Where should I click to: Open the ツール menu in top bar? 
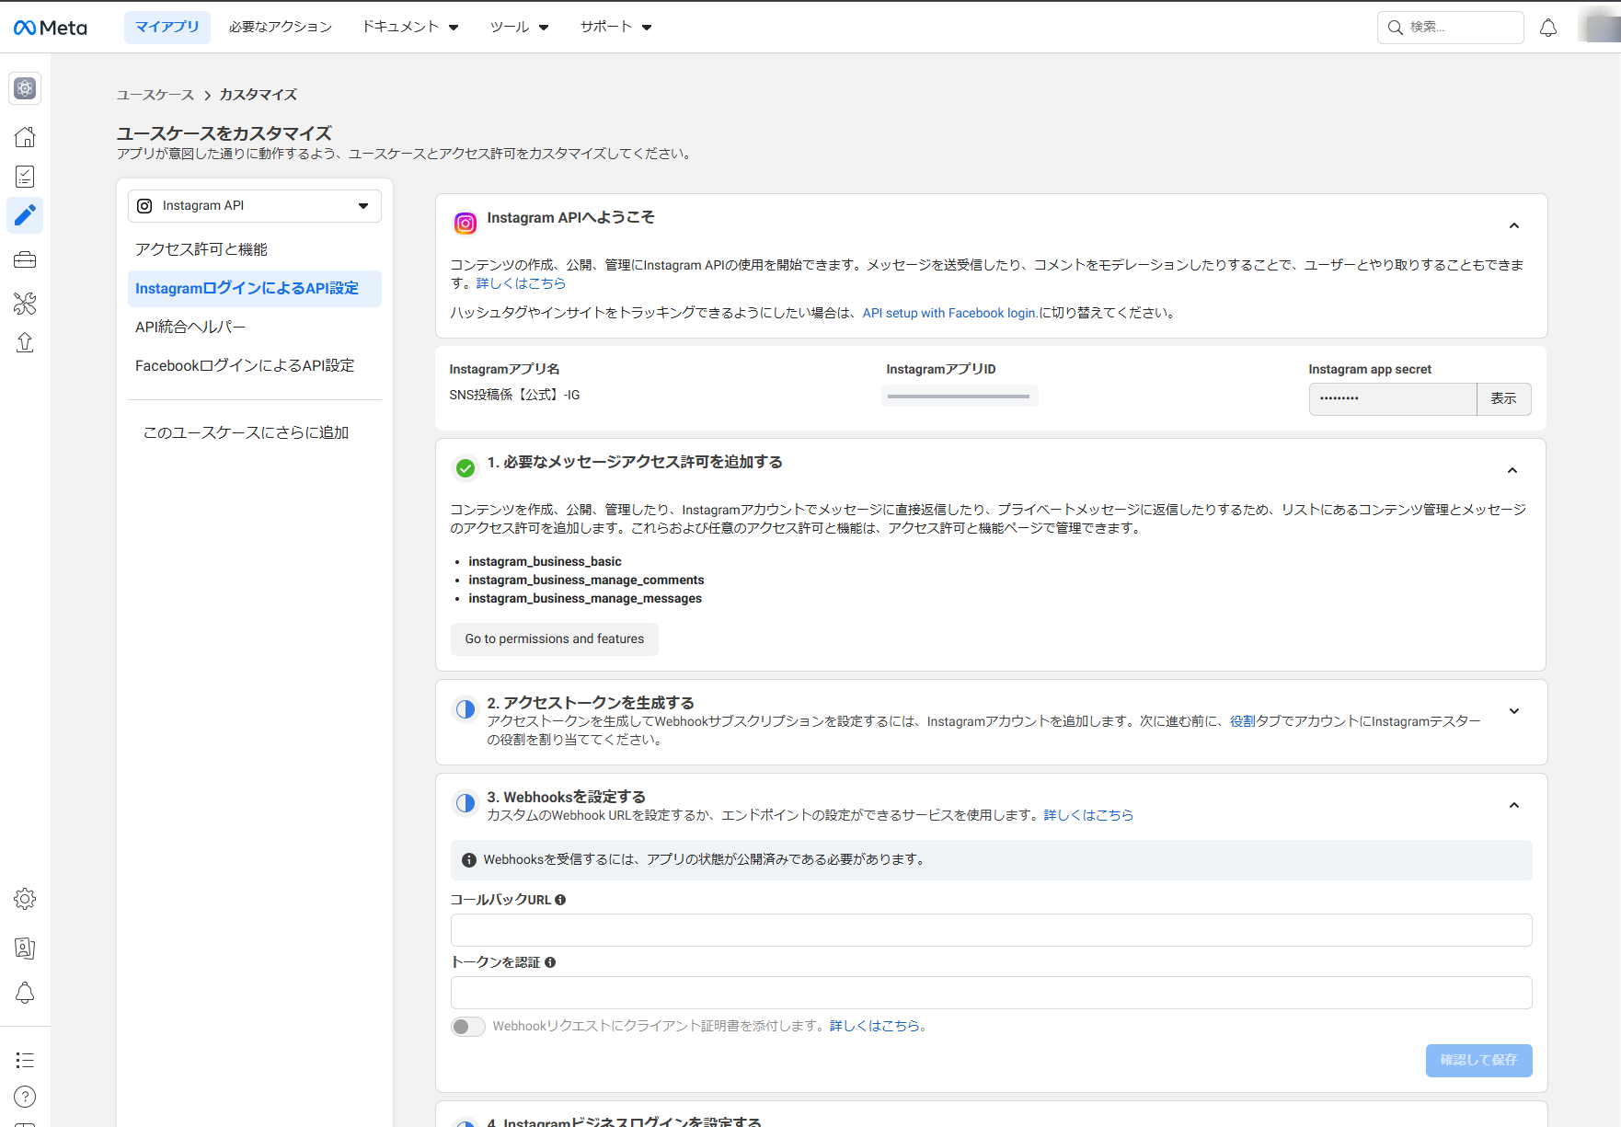point(520,27)
